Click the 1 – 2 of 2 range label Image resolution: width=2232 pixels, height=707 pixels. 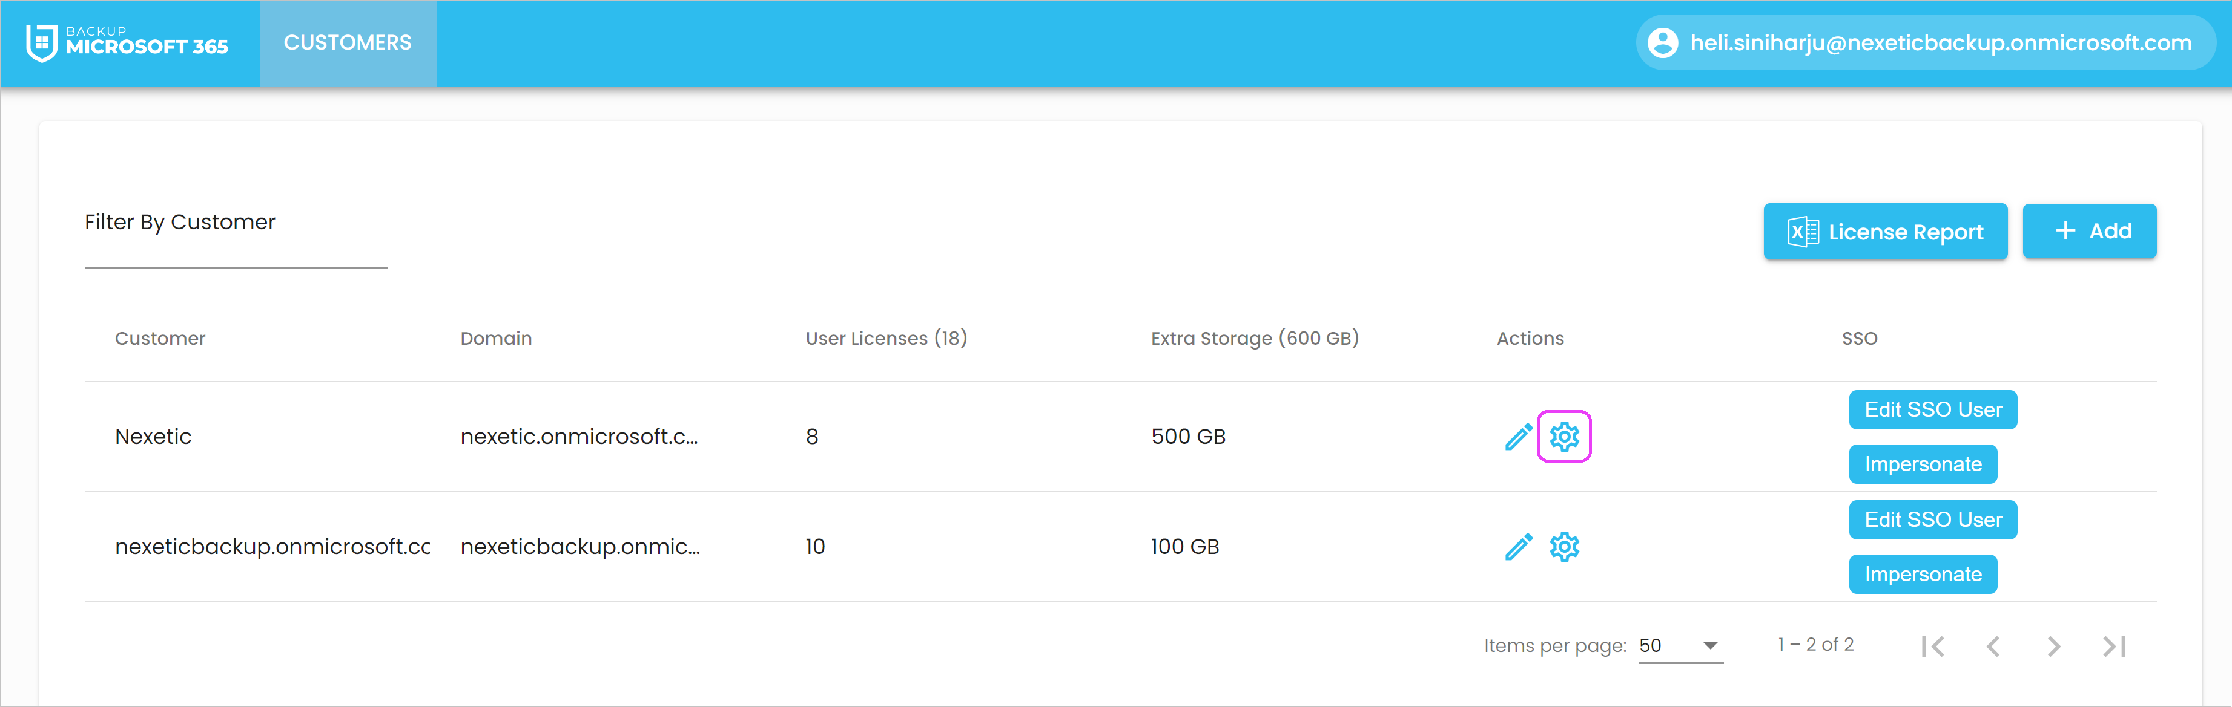click(1815, 645)
